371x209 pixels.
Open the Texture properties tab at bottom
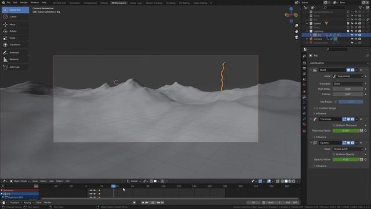pos(304,131)
